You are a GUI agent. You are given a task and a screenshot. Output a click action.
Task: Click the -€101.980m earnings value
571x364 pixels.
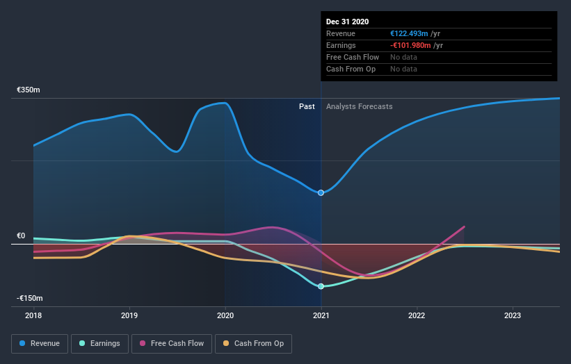(x=410, y=45)
